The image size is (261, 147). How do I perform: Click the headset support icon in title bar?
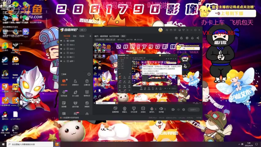167,30
